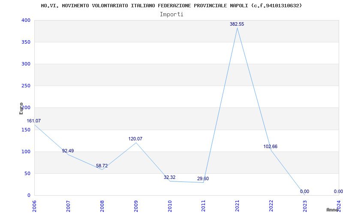
Task: Click the 50 y-axis tick label
Action: (x=27, y=174)
